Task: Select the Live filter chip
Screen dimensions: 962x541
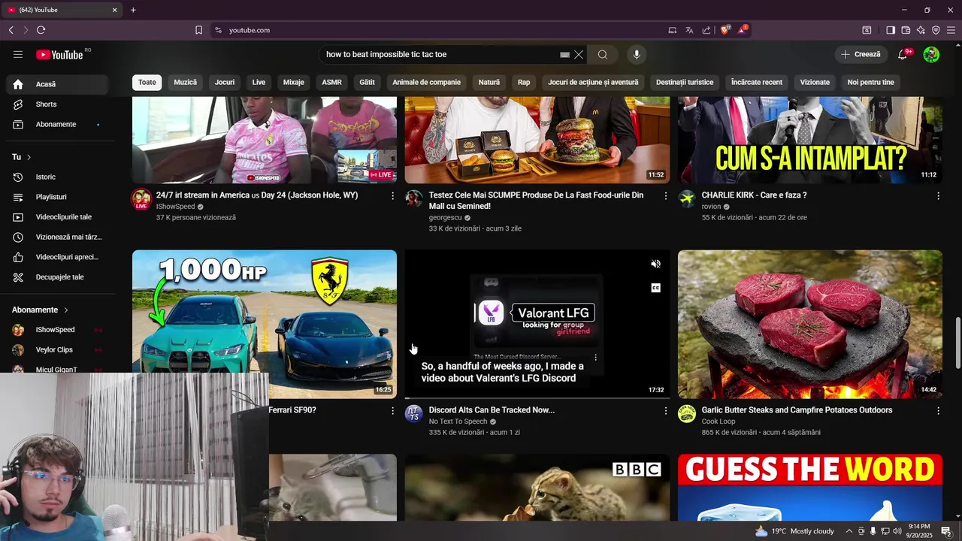Action: pos(259,82)
